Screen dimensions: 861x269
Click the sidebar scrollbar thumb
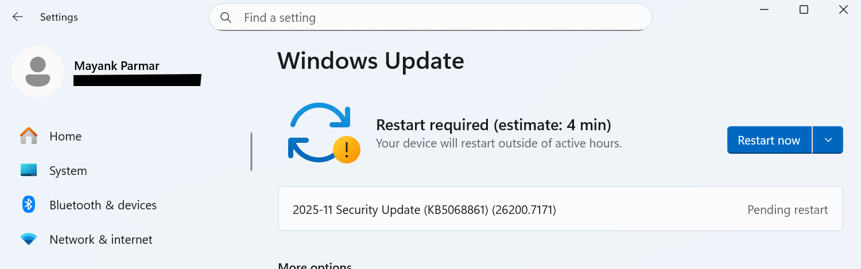tap(251, 152)
